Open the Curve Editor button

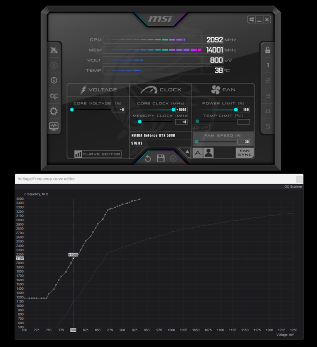(98, 154)
